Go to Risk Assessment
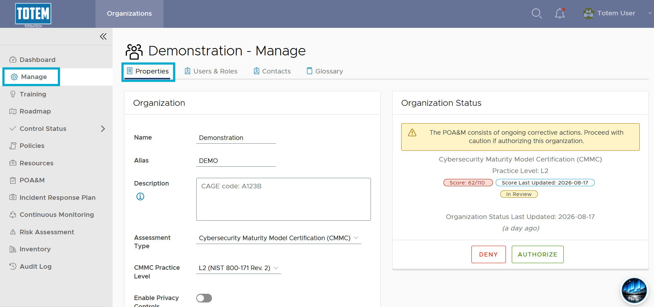The image size is (654, 307). 56,232
